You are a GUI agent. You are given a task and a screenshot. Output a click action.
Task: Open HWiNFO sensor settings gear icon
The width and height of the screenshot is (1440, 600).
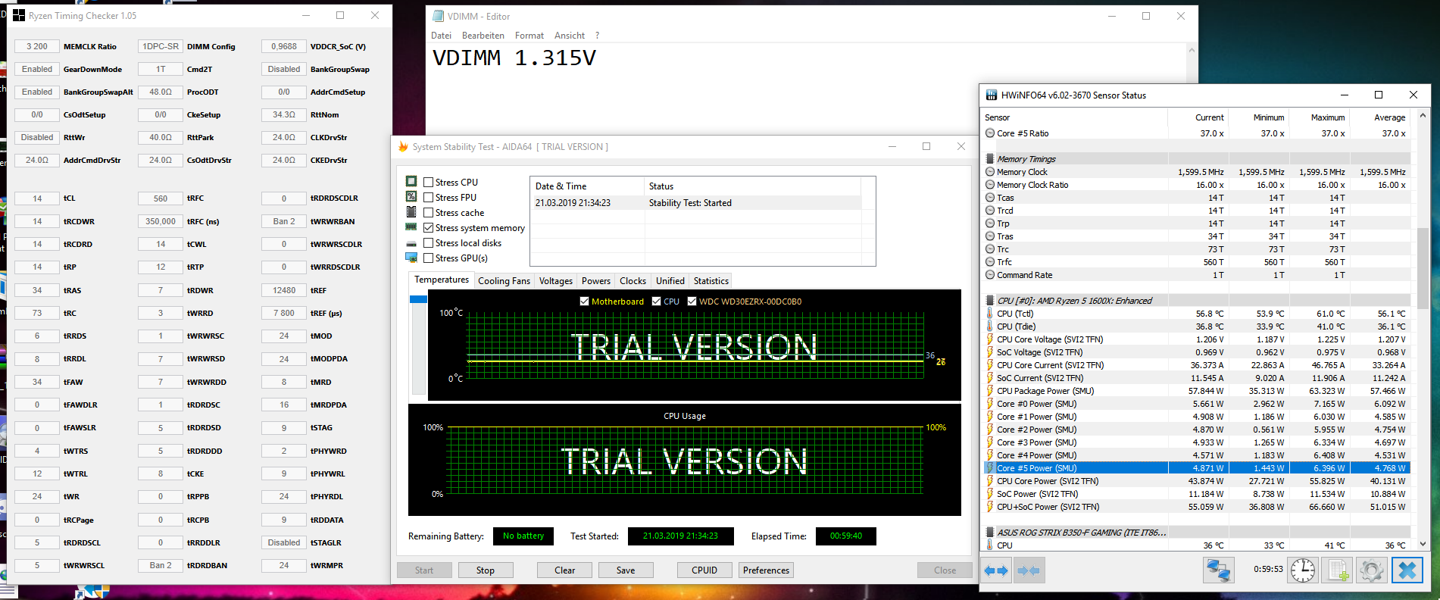point(1371,570)
